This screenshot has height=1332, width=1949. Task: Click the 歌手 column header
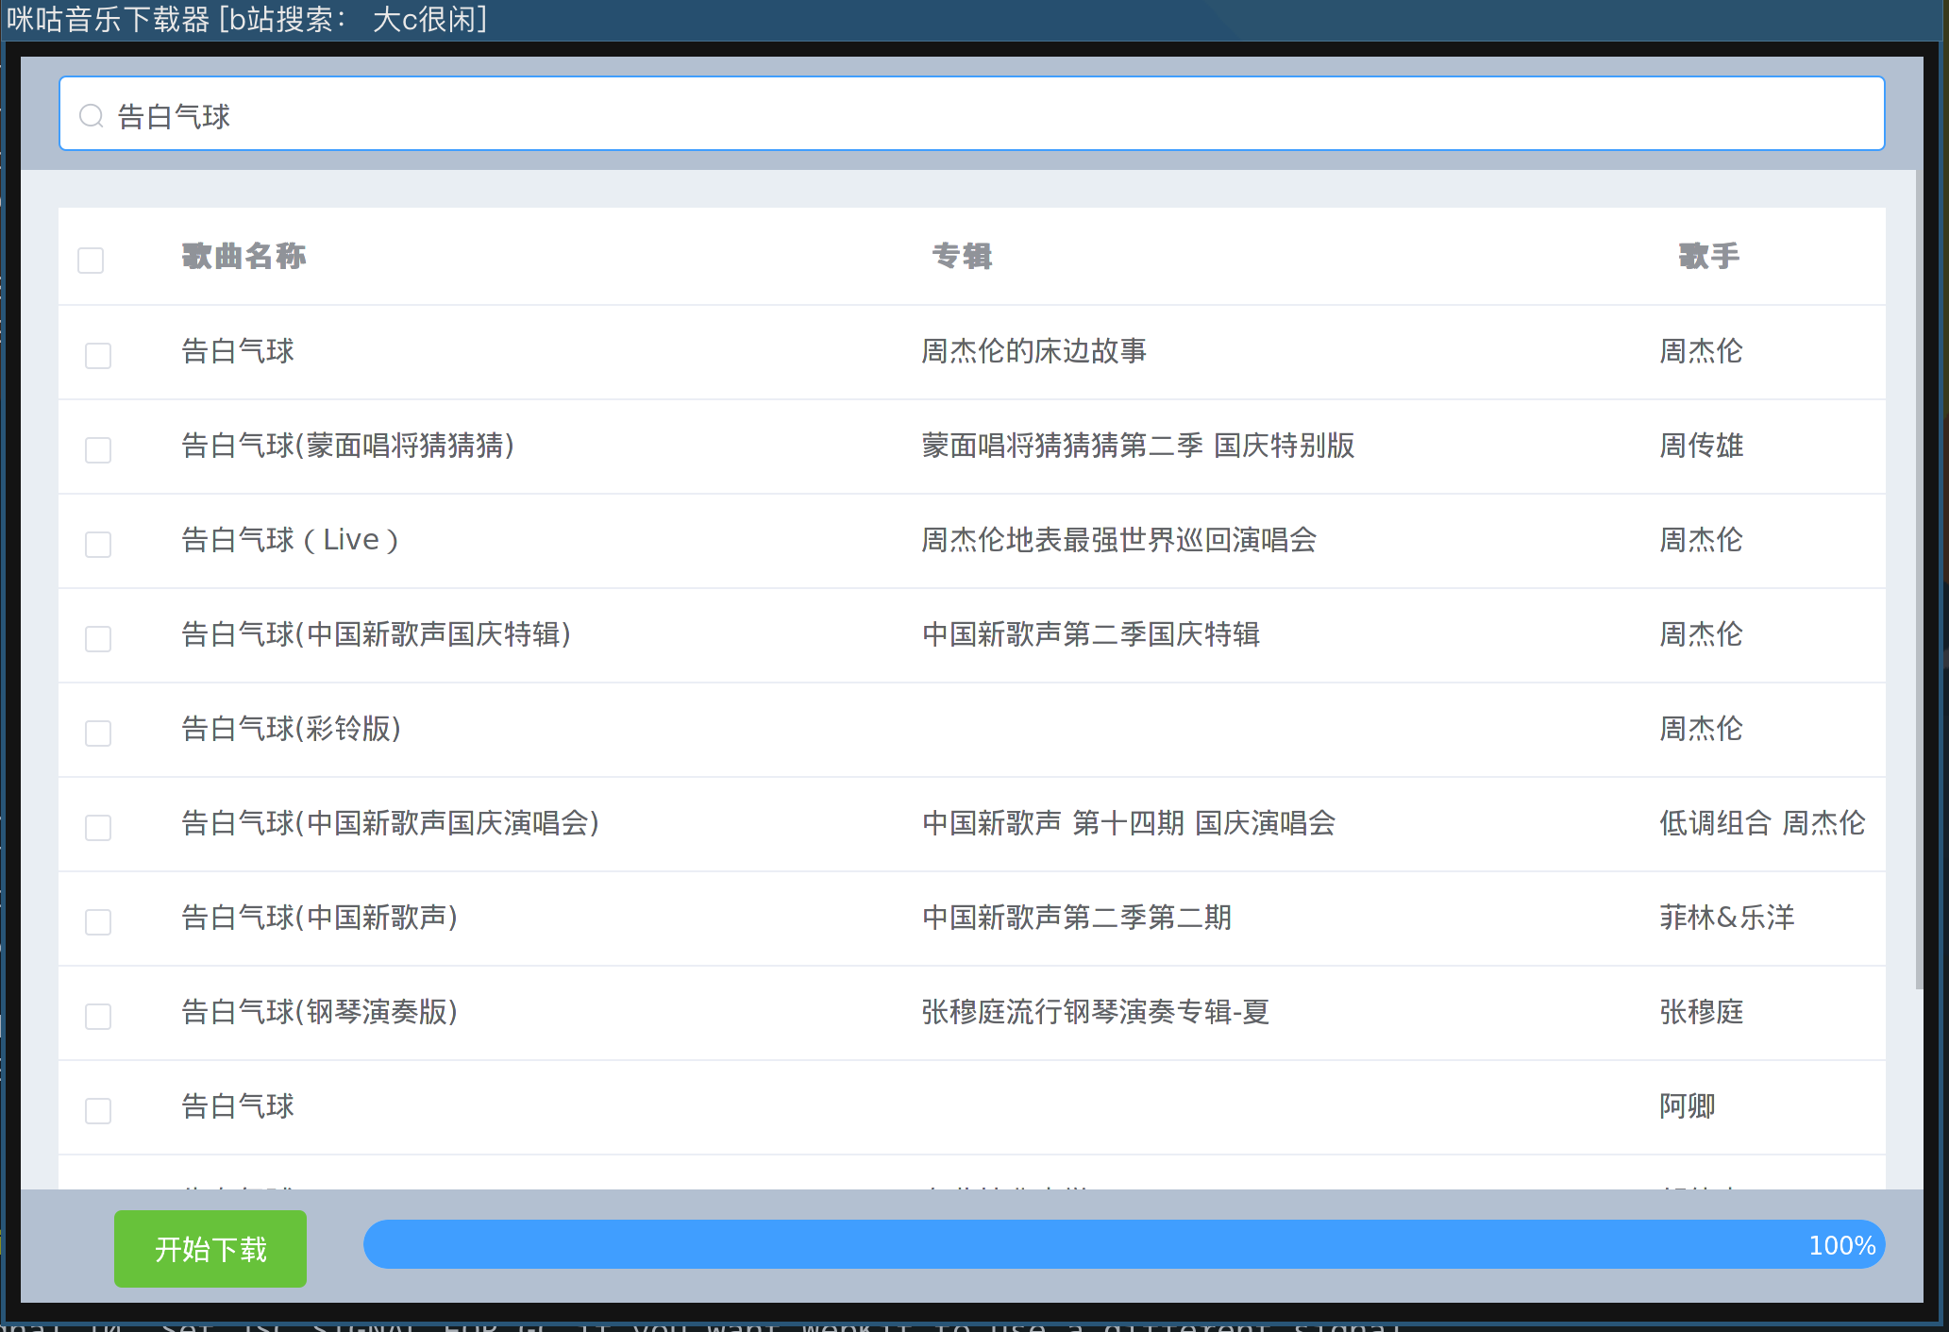coord(1708,256)
